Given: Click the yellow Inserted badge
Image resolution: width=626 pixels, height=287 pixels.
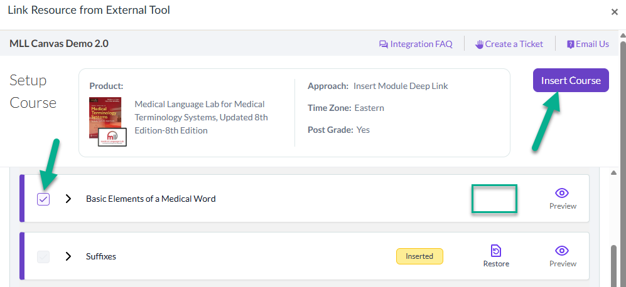Looking at the screenshot, I should (x=419, y=256).
